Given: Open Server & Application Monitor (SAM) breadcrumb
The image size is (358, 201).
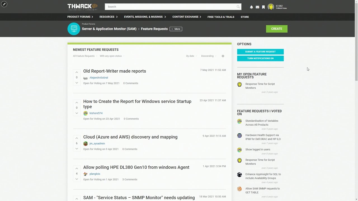Looking at the screenshot, I should 109,29.
